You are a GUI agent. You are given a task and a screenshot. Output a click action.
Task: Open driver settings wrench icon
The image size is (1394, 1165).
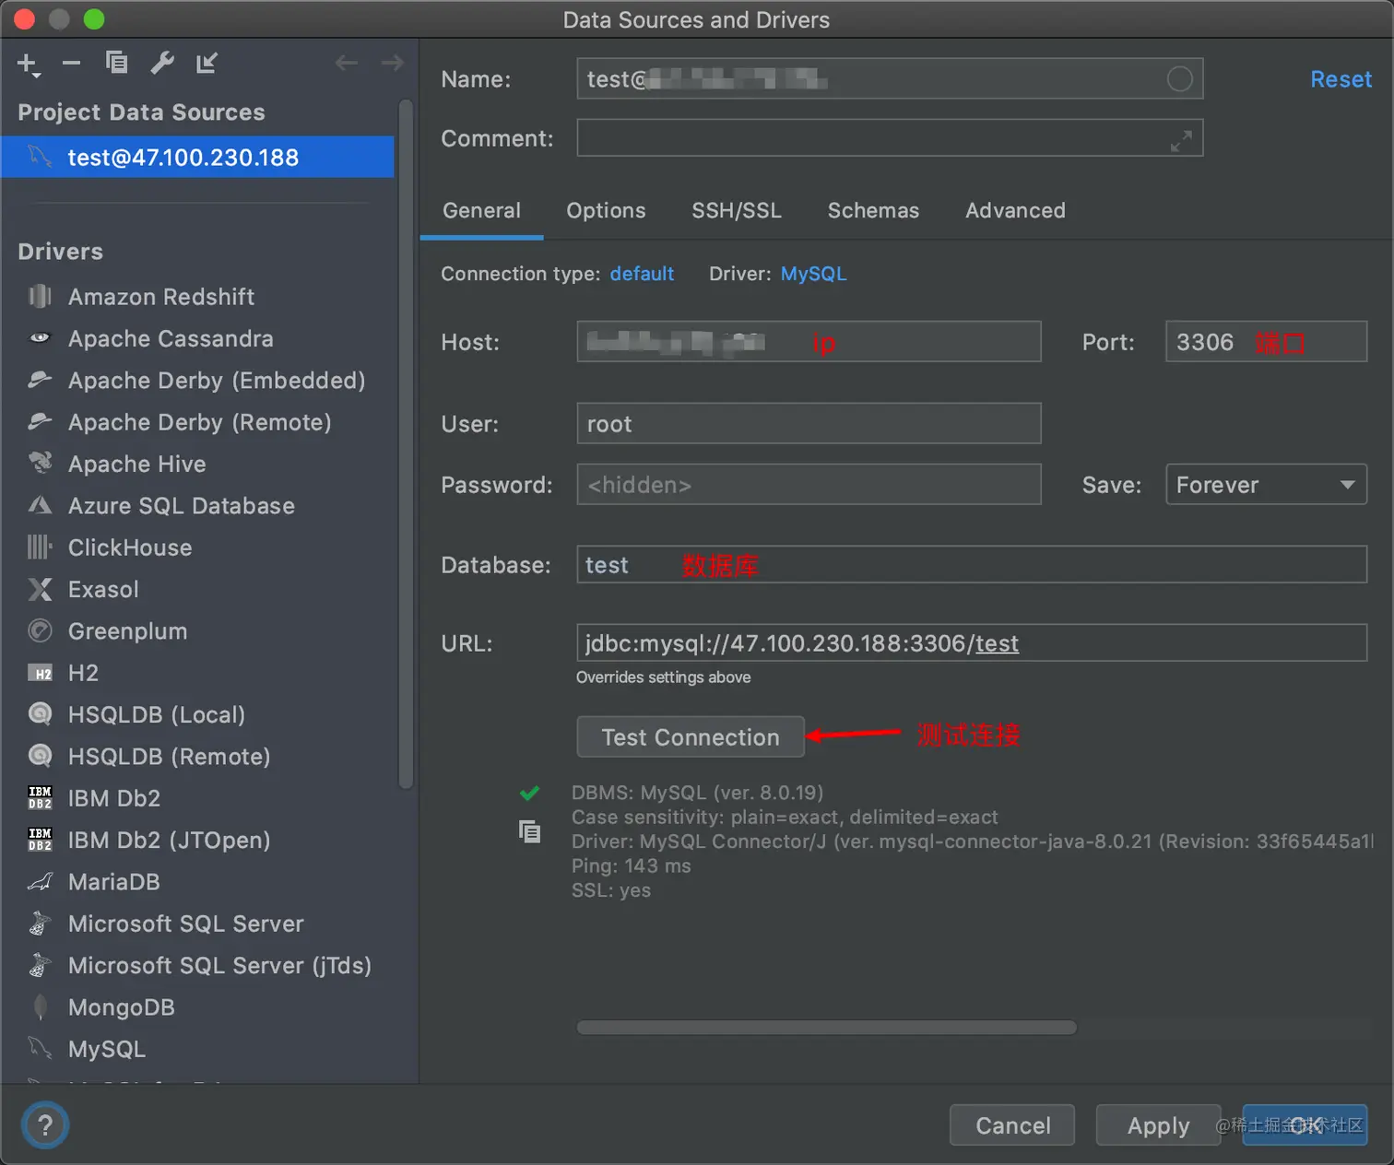(161, 63)
